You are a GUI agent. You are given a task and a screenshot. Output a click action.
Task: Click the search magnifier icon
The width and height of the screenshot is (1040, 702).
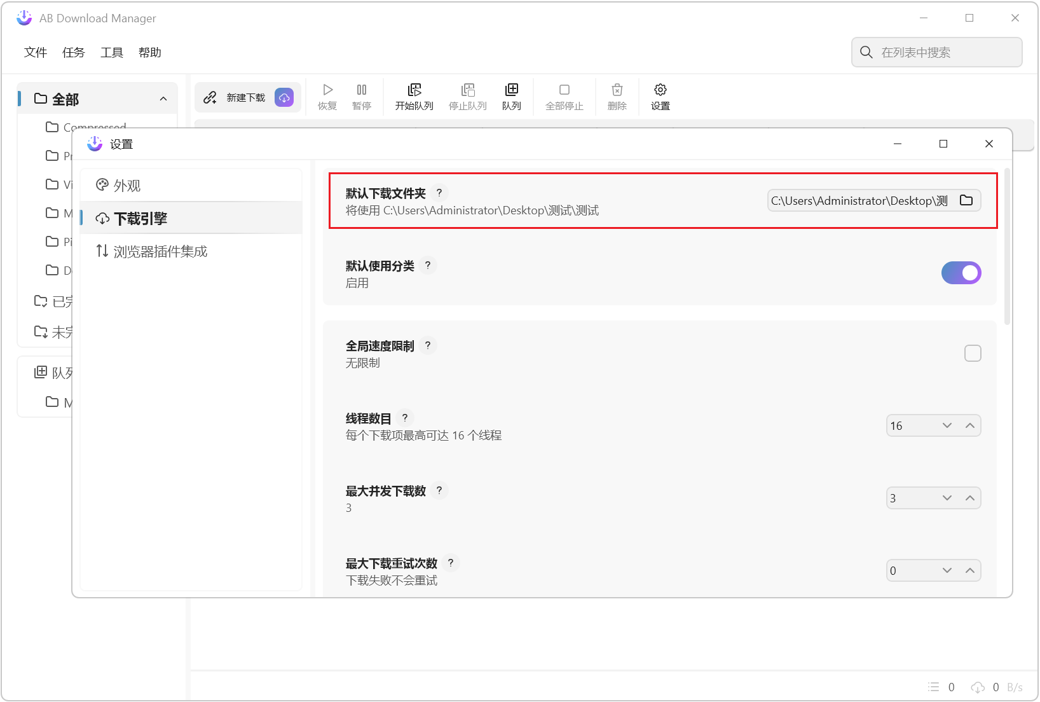tap(866, 52)
